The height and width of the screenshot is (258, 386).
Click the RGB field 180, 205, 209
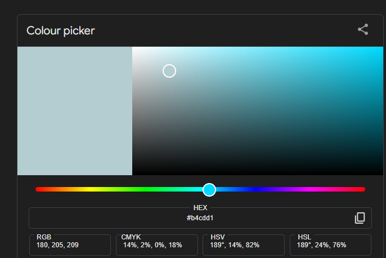click(x=70, y=245)
